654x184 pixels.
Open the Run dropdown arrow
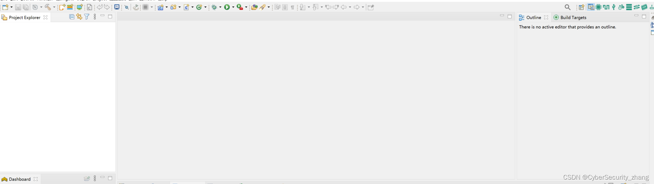[x=233, y=7]
